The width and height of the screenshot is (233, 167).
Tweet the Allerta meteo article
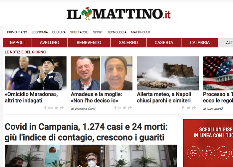coord(188,108)
